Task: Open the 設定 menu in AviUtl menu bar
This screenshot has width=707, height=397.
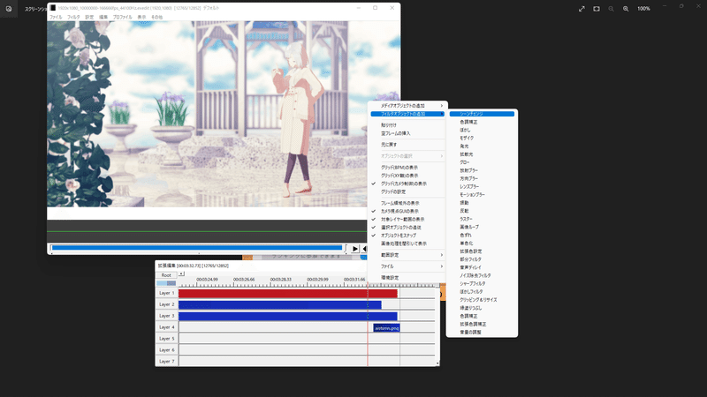Action: pyautogui.click(x=89, y=17)
